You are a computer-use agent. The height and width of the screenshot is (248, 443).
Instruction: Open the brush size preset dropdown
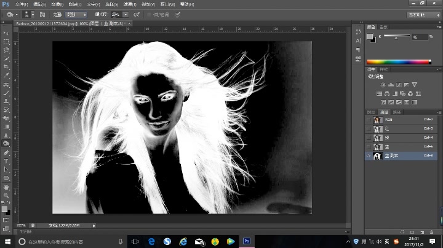(x=33, y=15)
